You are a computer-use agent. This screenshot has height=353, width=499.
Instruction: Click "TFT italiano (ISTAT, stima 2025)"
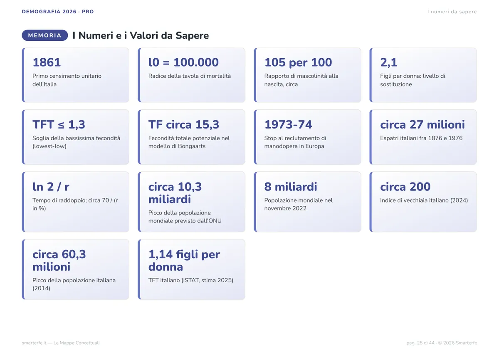[191, 280]
